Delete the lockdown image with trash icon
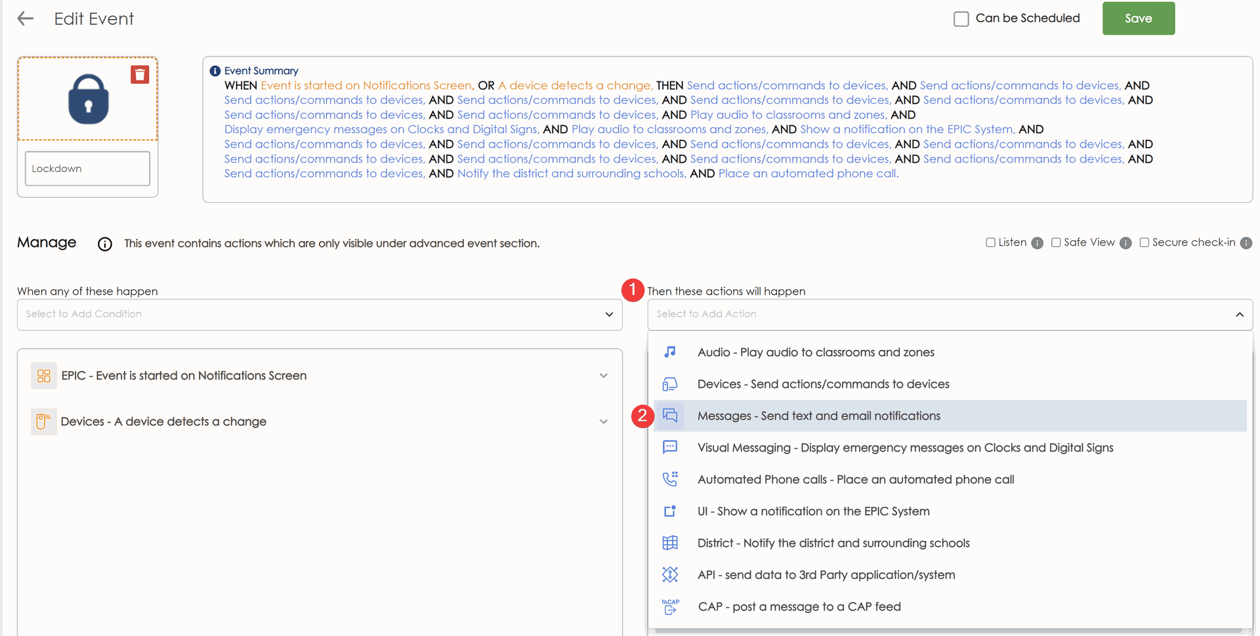 [x=140, y=75]
